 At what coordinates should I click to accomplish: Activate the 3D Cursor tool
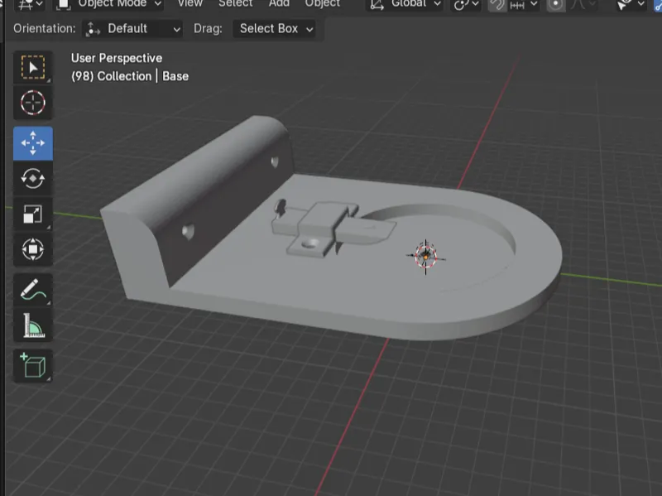(x=33, y=102)
